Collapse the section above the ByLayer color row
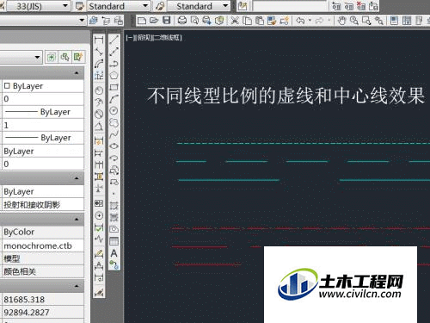430x323 pixels. [x=77, y=73]
